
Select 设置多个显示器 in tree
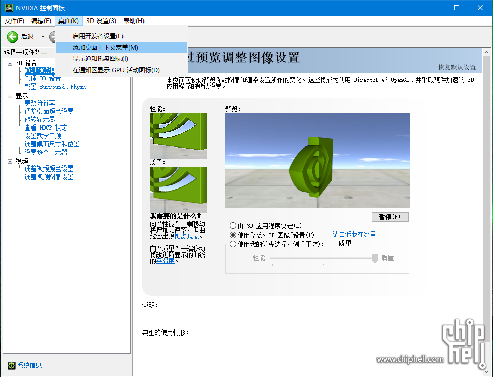tap(46, 152)
